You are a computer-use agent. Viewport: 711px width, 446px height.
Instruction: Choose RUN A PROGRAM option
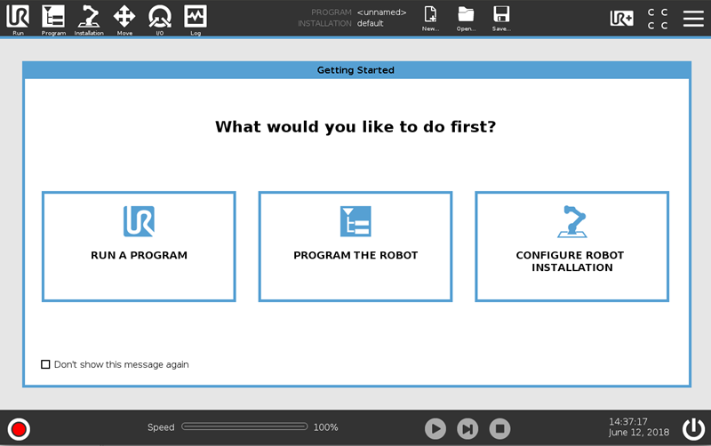click(139, 247)
